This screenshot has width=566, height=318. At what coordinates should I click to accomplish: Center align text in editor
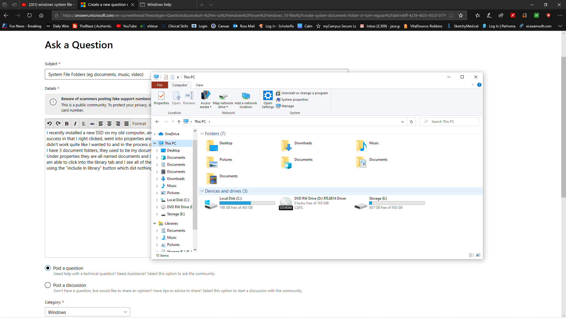109,124
